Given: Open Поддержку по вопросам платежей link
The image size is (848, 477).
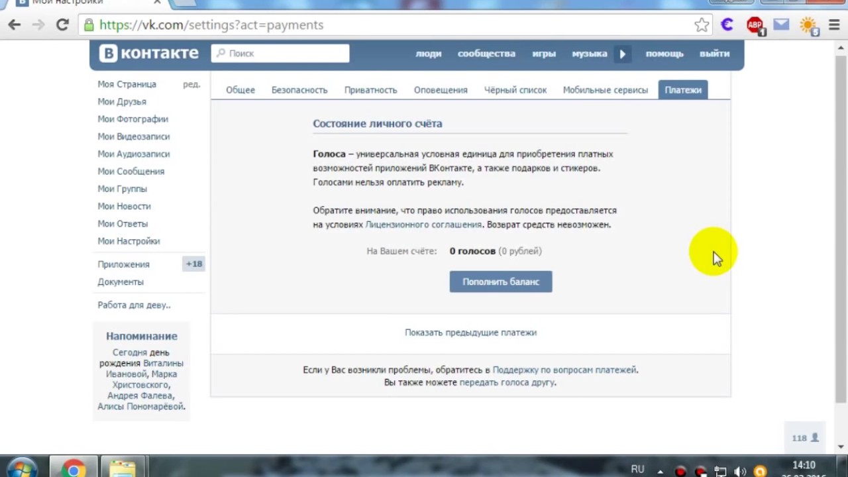Looking at the screenshot, I should pyautogui.click(x=564, y=370).
